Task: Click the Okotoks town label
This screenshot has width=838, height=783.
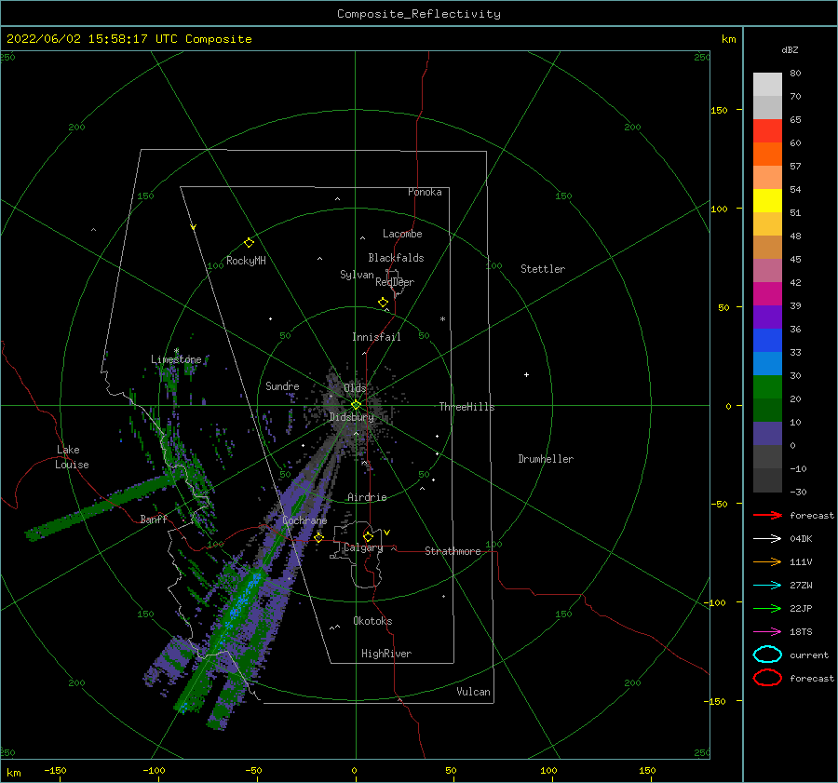Action: click(372, 621)
